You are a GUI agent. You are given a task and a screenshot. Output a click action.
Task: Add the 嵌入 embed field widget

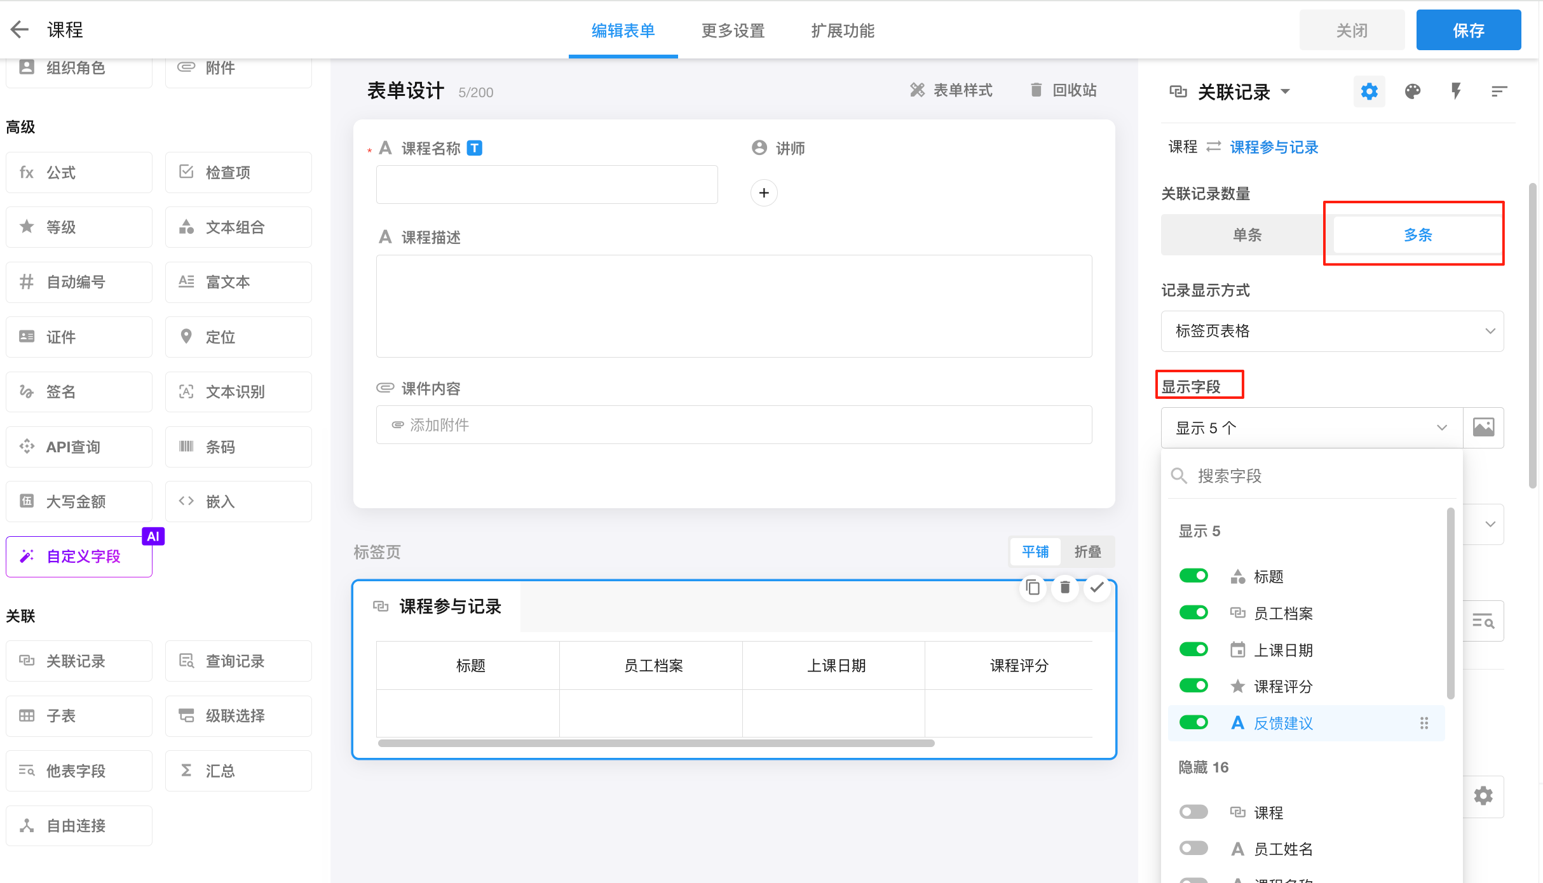click(x=238, y=501)
